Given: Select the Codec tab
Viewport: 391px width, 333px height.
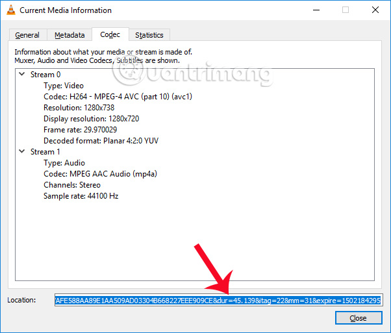Looking at the screenshot, I should [x=110, y=34].
